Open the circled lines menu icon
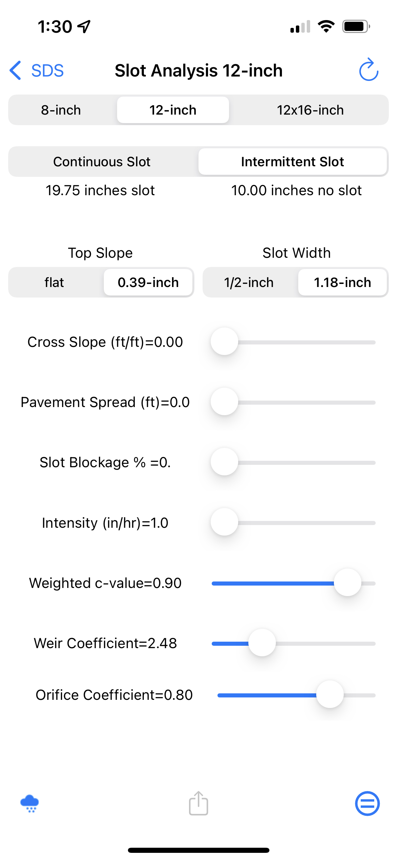This screenshot has width=397, height=861. pos(367,803)
